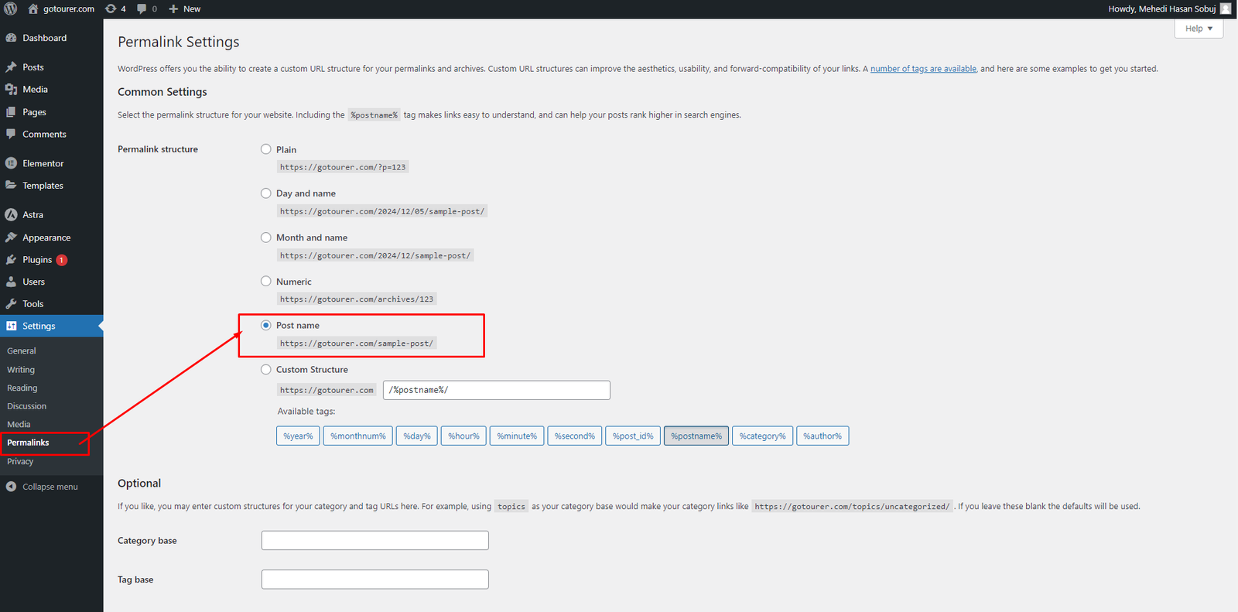Click the https://gotourer.com/archives/123 example
The height and width of the screenshot is (612, 1238).
(x=357, y=299)
